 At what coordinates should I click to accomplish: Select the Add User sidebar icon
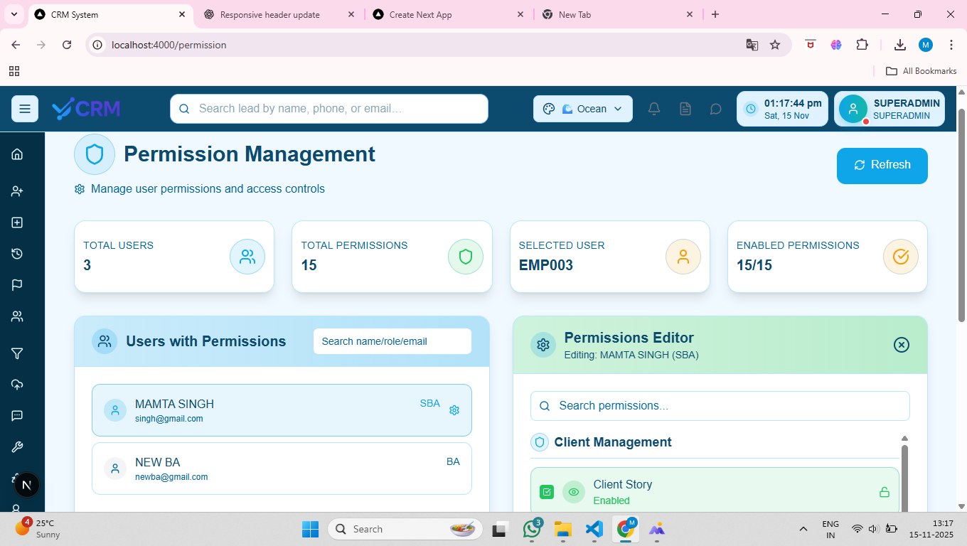click(x=16, y=191)
